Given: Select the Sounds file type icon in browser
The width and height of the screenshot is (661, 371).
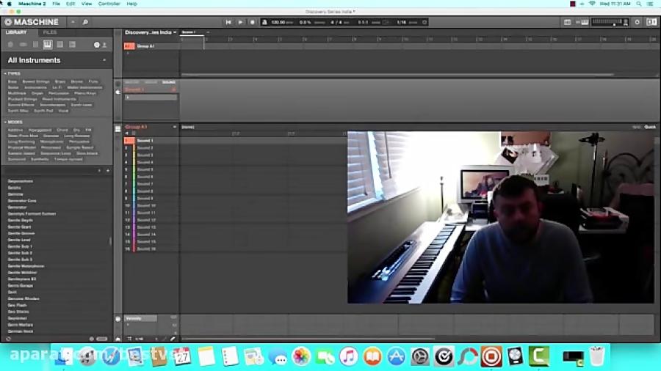Looking at the screenshot, I should point(35,45).
